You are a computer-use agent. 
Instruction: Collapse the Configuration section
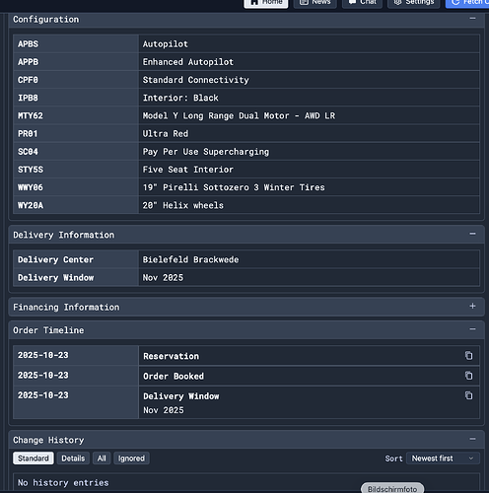click(472, 19)
